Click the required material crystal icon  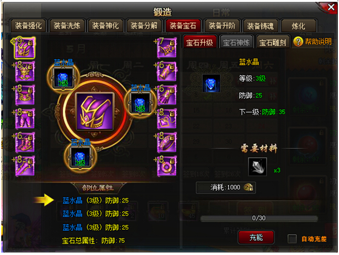258,166
